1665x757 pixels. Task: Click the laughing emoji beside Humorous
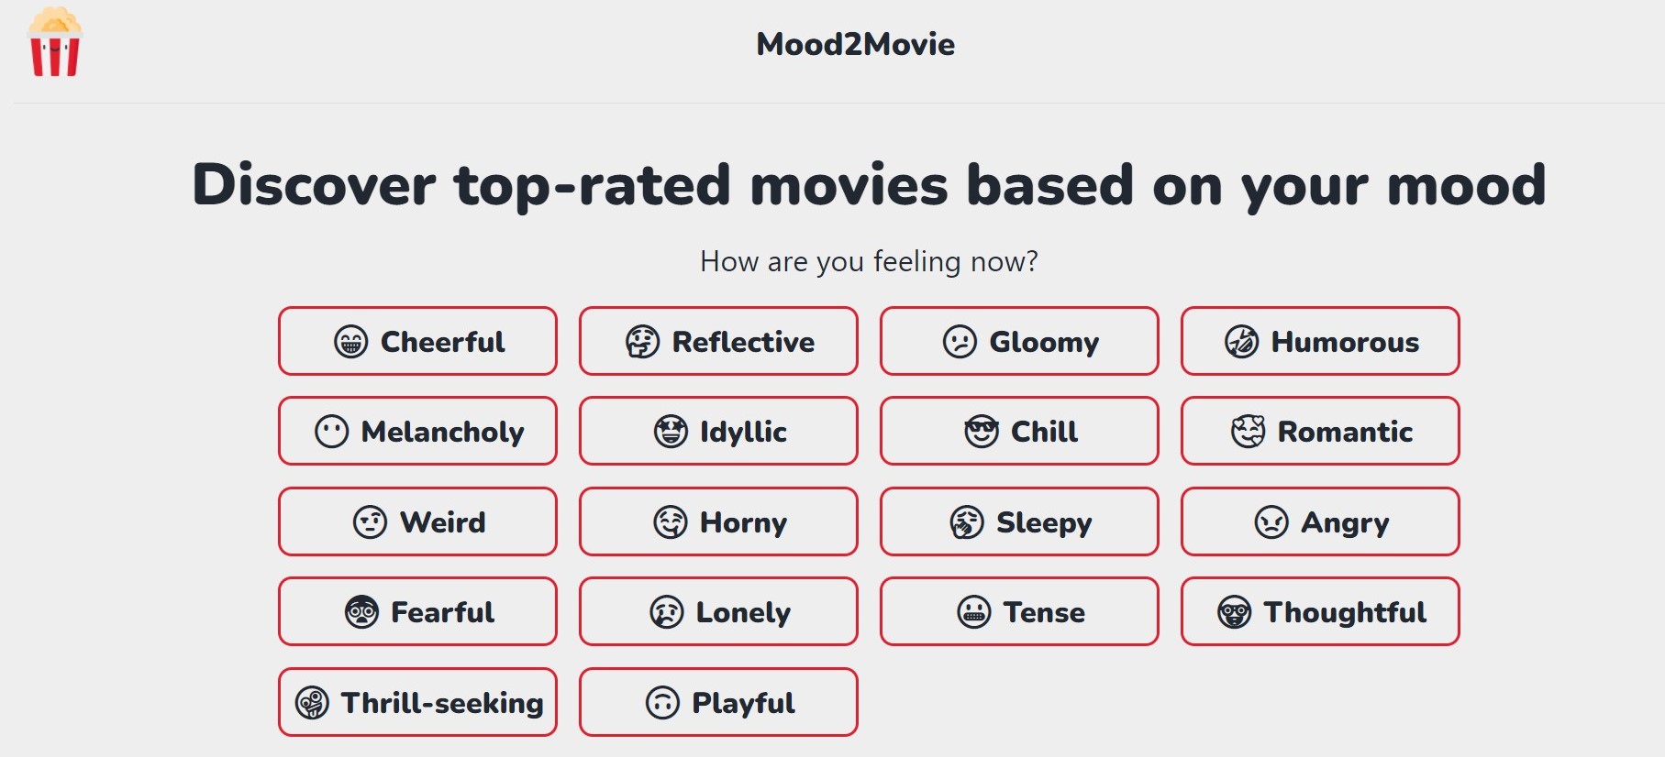[1241, 342]
